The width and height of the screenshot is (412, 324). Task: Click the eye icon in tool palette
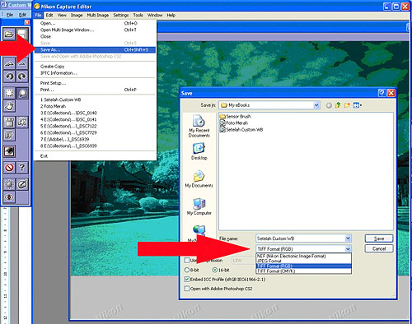(x=9, y=151)
